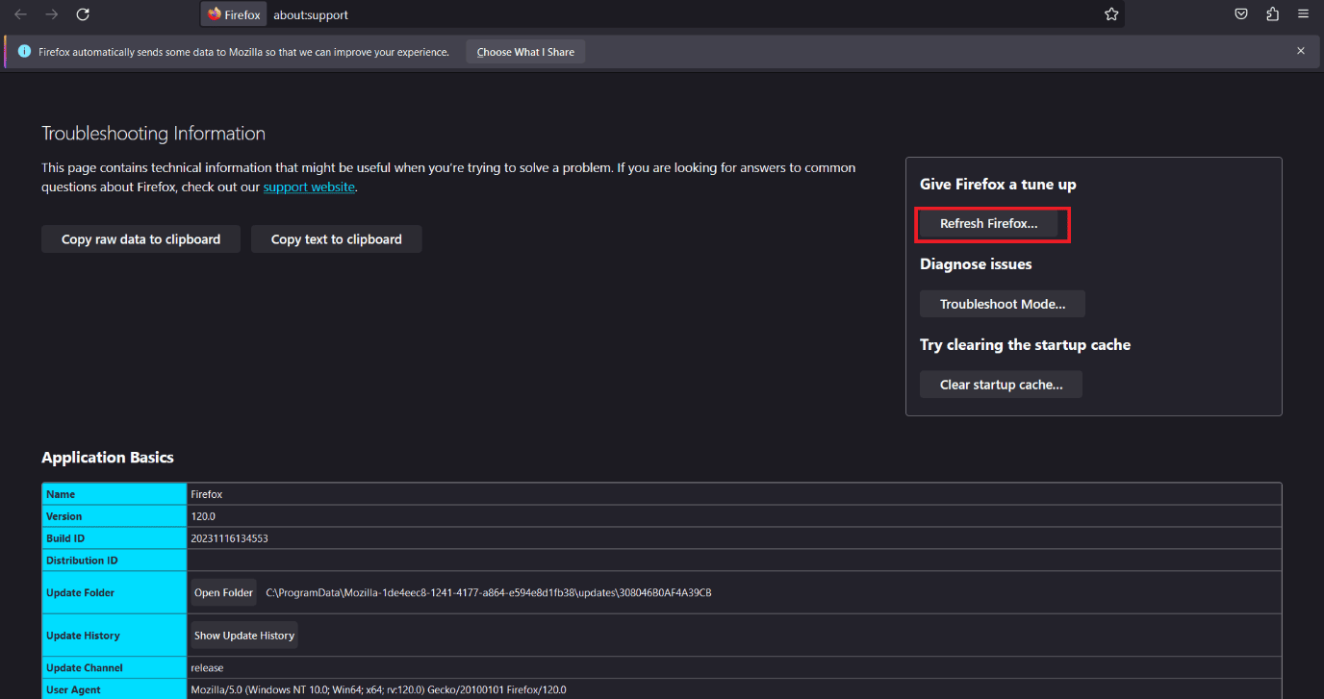
Task: Click the Update Channel value release
Action: coord(207,668)
